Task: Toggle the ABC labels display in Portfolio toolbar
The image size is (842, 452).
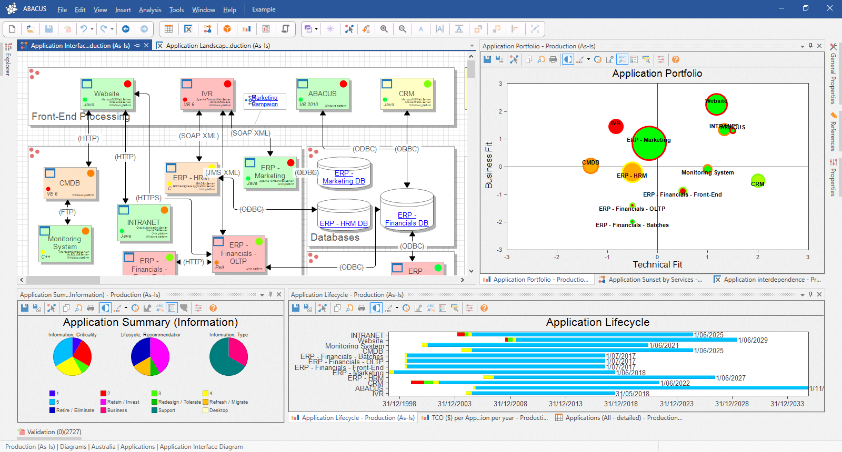Action: tap(623, 59)
